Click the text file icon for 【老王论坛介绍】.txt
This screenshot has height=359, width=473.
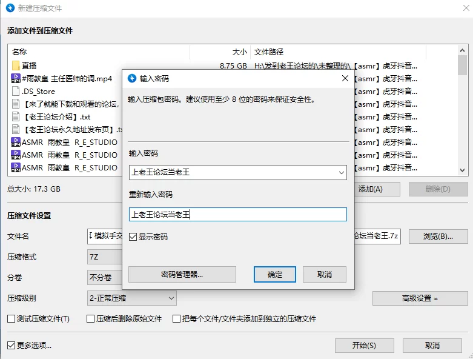pos(16,117)
